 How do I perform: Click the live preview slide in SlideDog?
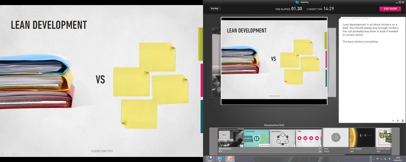pyautogui.click(x=274, y=61)
